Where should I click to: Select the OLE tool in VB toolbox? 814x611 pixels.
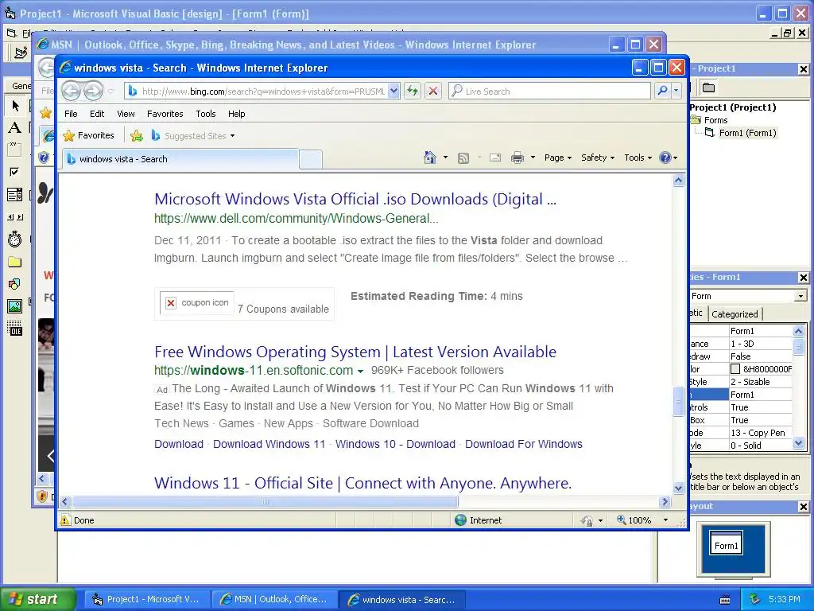(15, 329)
